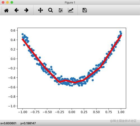Click the −1.00 x-axis tick label

23,112
